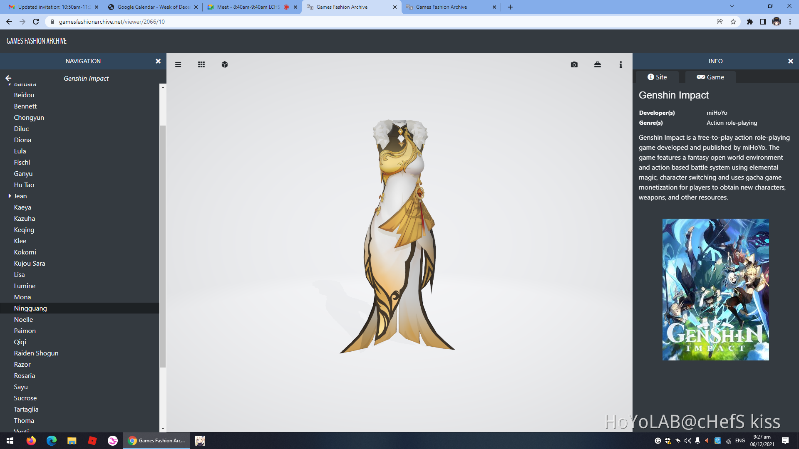Open the browser extensions puzzle icon
Screen dimensions: 799x449
click(x=750, y=22)
